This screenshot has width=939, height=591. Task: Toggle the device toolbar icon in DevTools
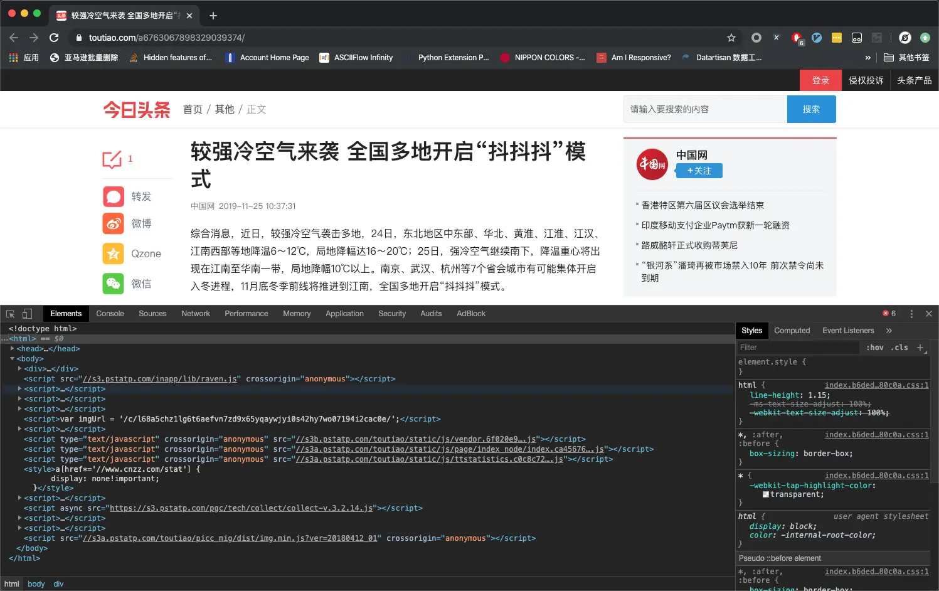(x=27, y=314)
